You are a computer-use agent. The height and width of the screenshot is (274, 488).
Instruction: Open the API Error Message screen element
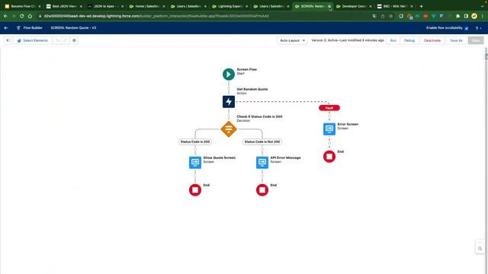point(262,162)
